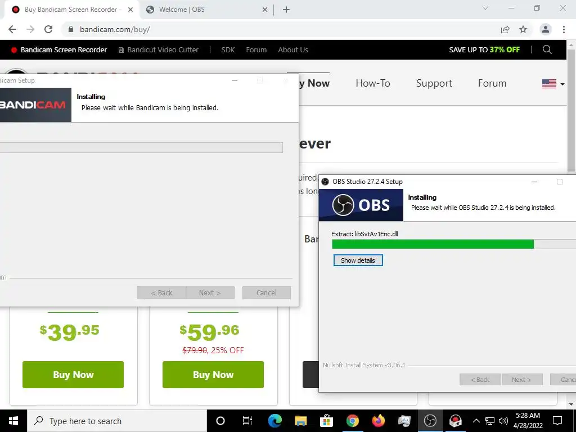Switch to Bandicam installer taskbar icon
The height and width of the screenshot is (432, 576).
pos(456,421)
